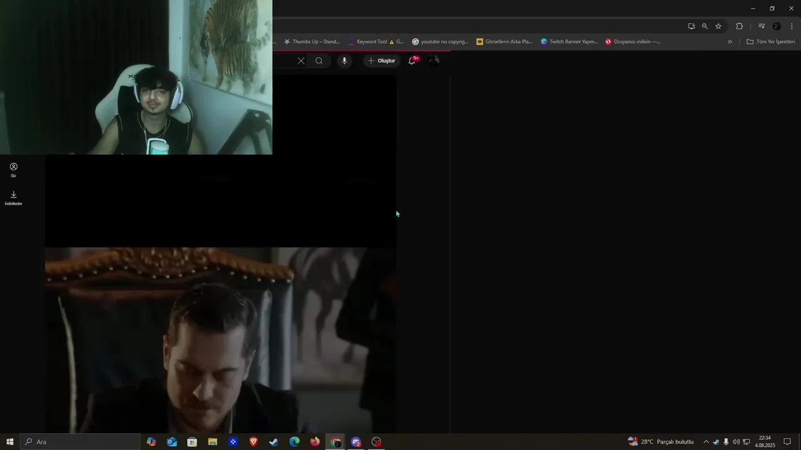
Task: Open the YouTube account avatar
Action: [x=433, y=61]
